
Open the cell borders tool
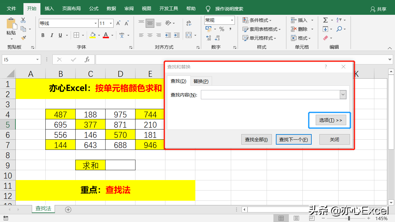click(x=76, y=35)
